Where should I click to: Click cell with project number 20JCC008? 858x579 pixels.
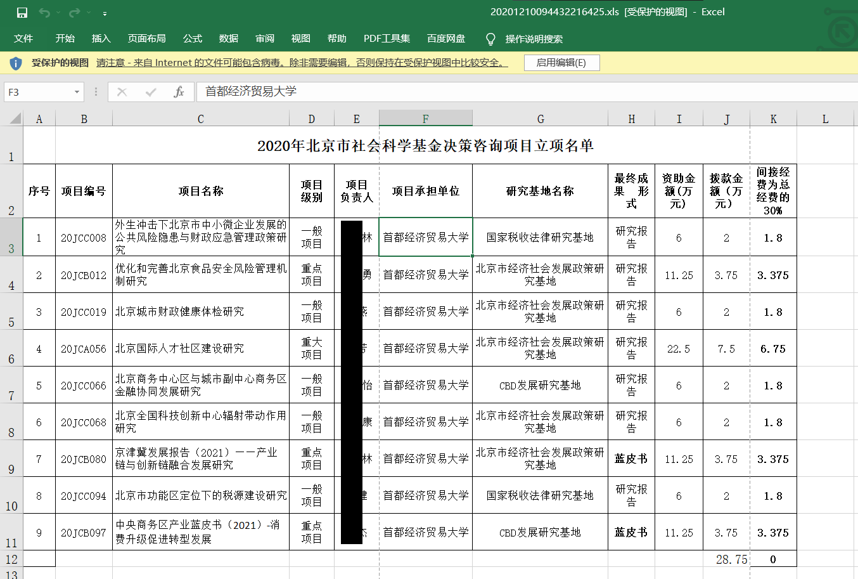tap(84, 238)
